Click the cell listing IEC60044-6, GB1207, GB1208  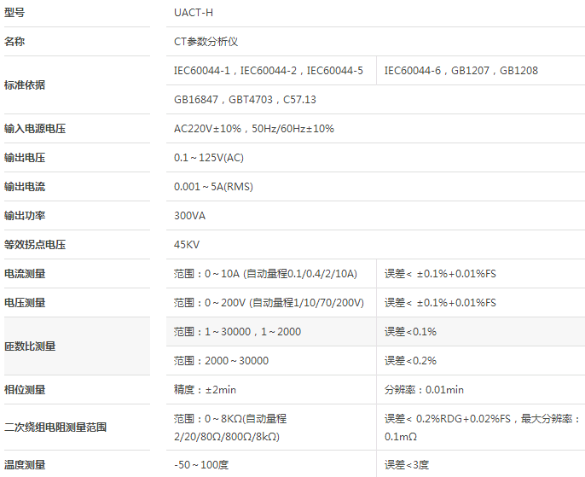click(x=460, y=71)
